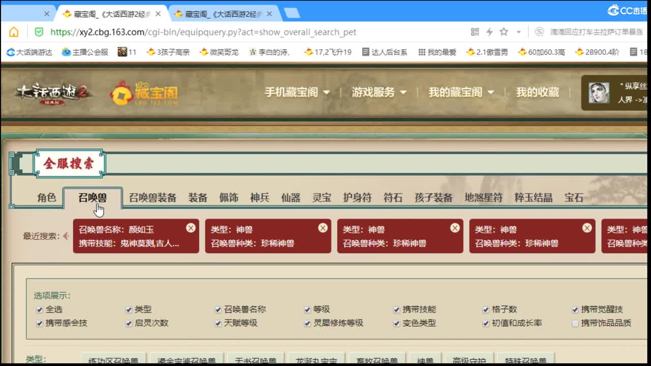
Task: Toggle the 携带觉醒技 checkbox
Action: pyautogui.click(x=575, y=310)
